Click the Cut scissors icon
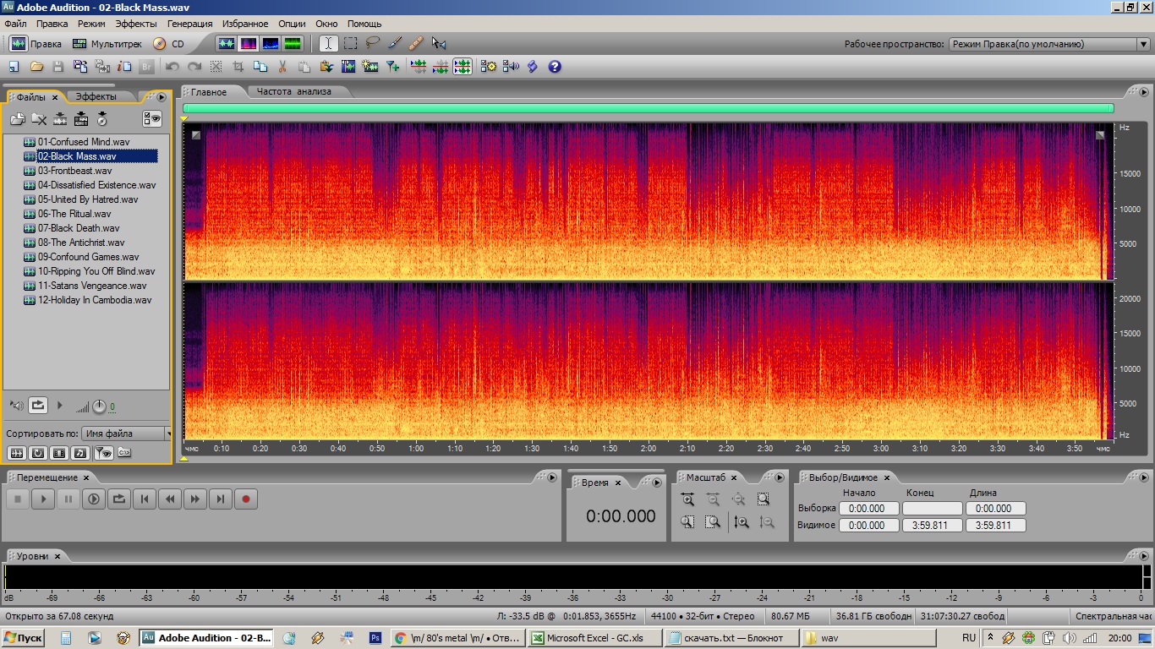Image resolution: width=1155 pixels, height=649 pixels. click(282, 66)
